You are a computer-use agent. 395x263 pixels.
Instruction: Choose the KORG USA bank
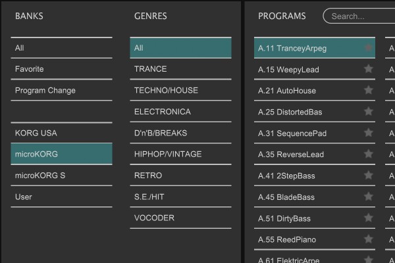pyautogui.click(x=61, y=133)
